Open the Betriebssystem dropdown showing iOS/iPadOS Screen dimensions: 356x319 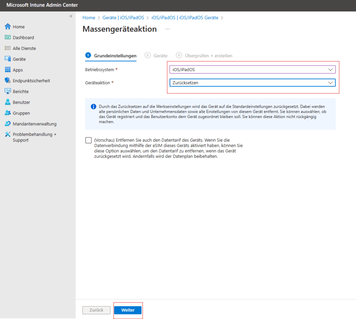[x=252, y=70]
